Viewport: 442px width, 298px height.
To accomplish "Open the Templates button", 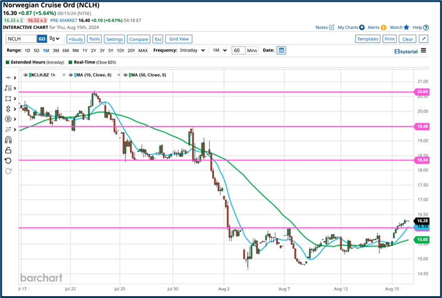I will click(x=367, y=39).
